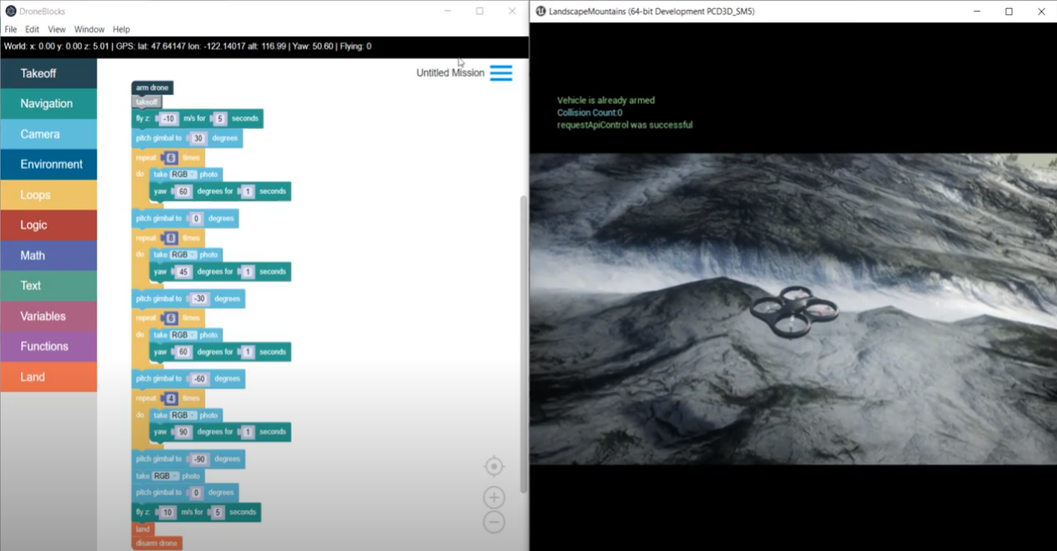1057x551 pixels.
Task: Click the -10 value field in fly z block
Action: (168, 119)
